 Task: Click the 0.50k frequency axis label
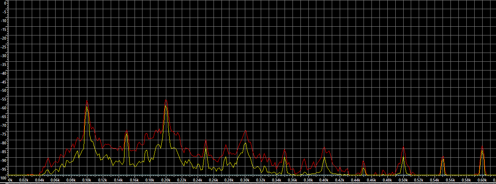click(403, 180)
